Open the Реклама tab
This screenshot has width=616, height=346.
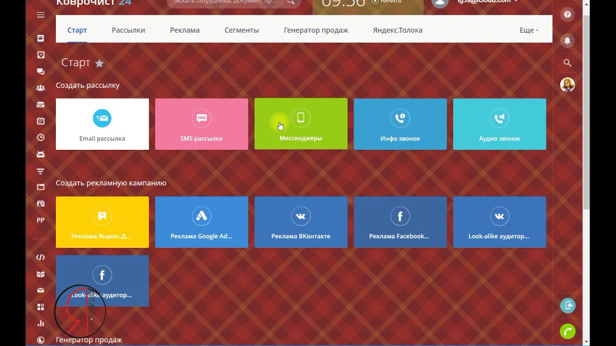click(185, 30)
